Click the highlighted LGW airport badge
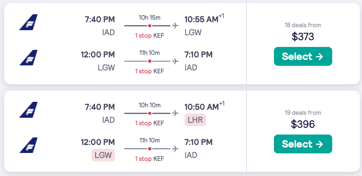 (x=103, y=155)
